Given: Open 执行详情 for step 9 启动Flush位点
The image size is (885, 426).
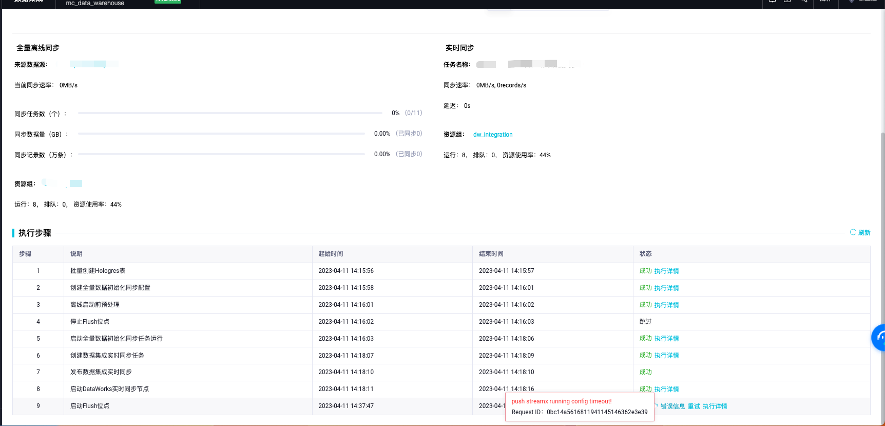Looking at the screenshot, I should pyautogui.click(x=715, y=406).
